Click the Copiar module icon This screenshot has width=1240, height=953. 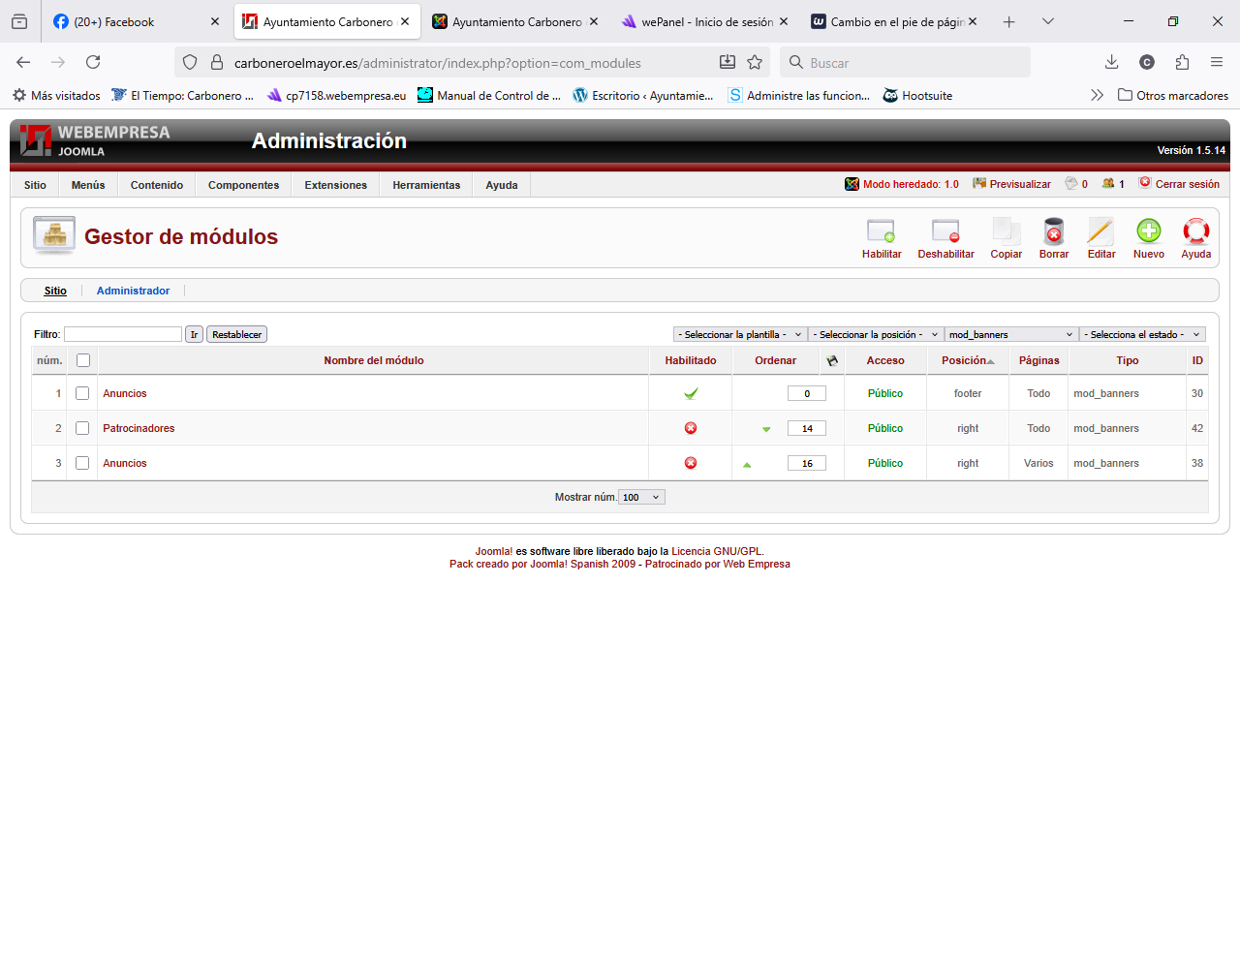click(1006, 232)
